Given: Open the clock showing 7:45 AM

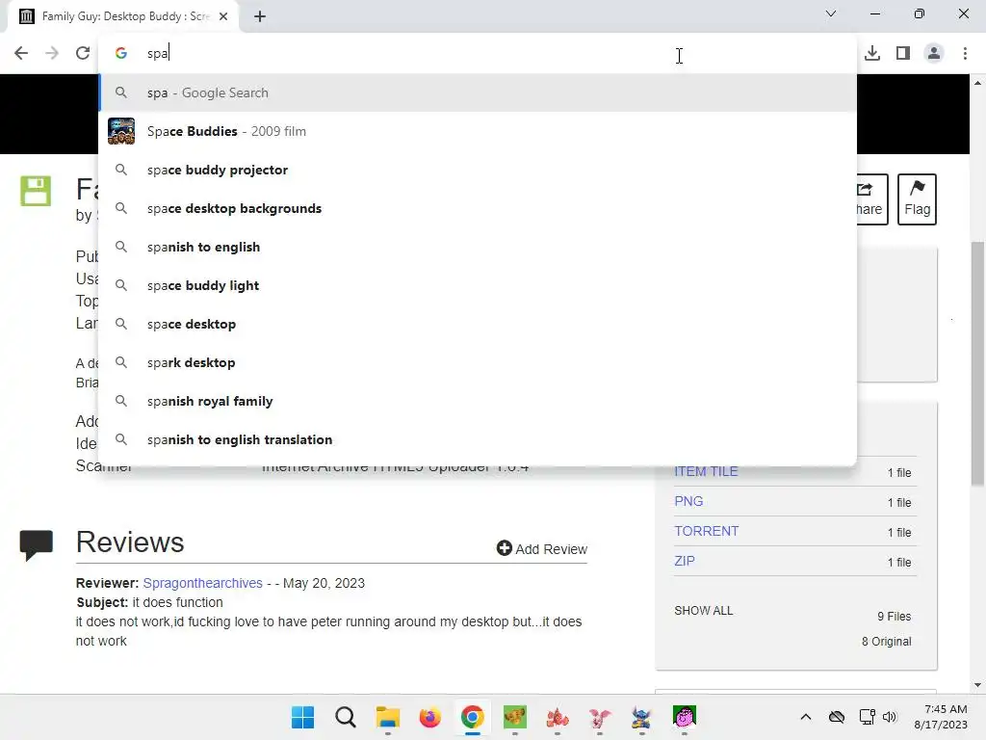Looking at the screenshot, I should (941, 717).
